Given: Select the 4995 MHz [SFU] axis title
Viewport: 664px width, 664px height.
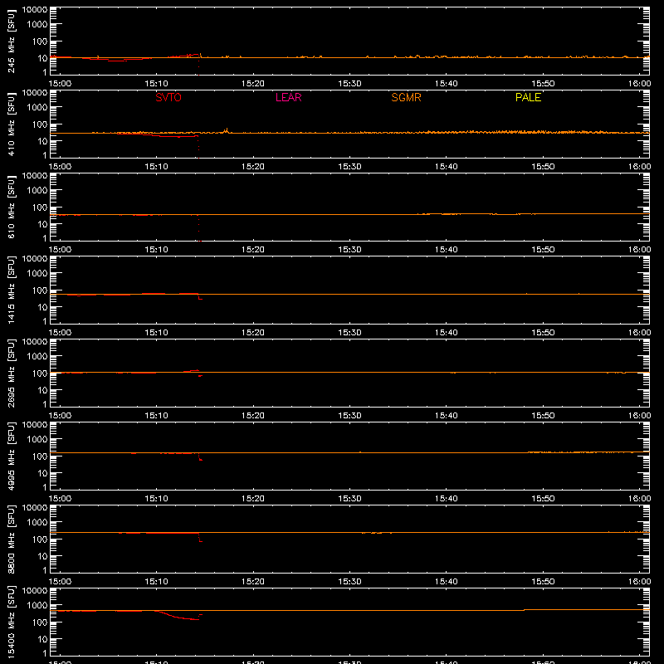Looking at the screenshot, I should click(x=12, y=456).
